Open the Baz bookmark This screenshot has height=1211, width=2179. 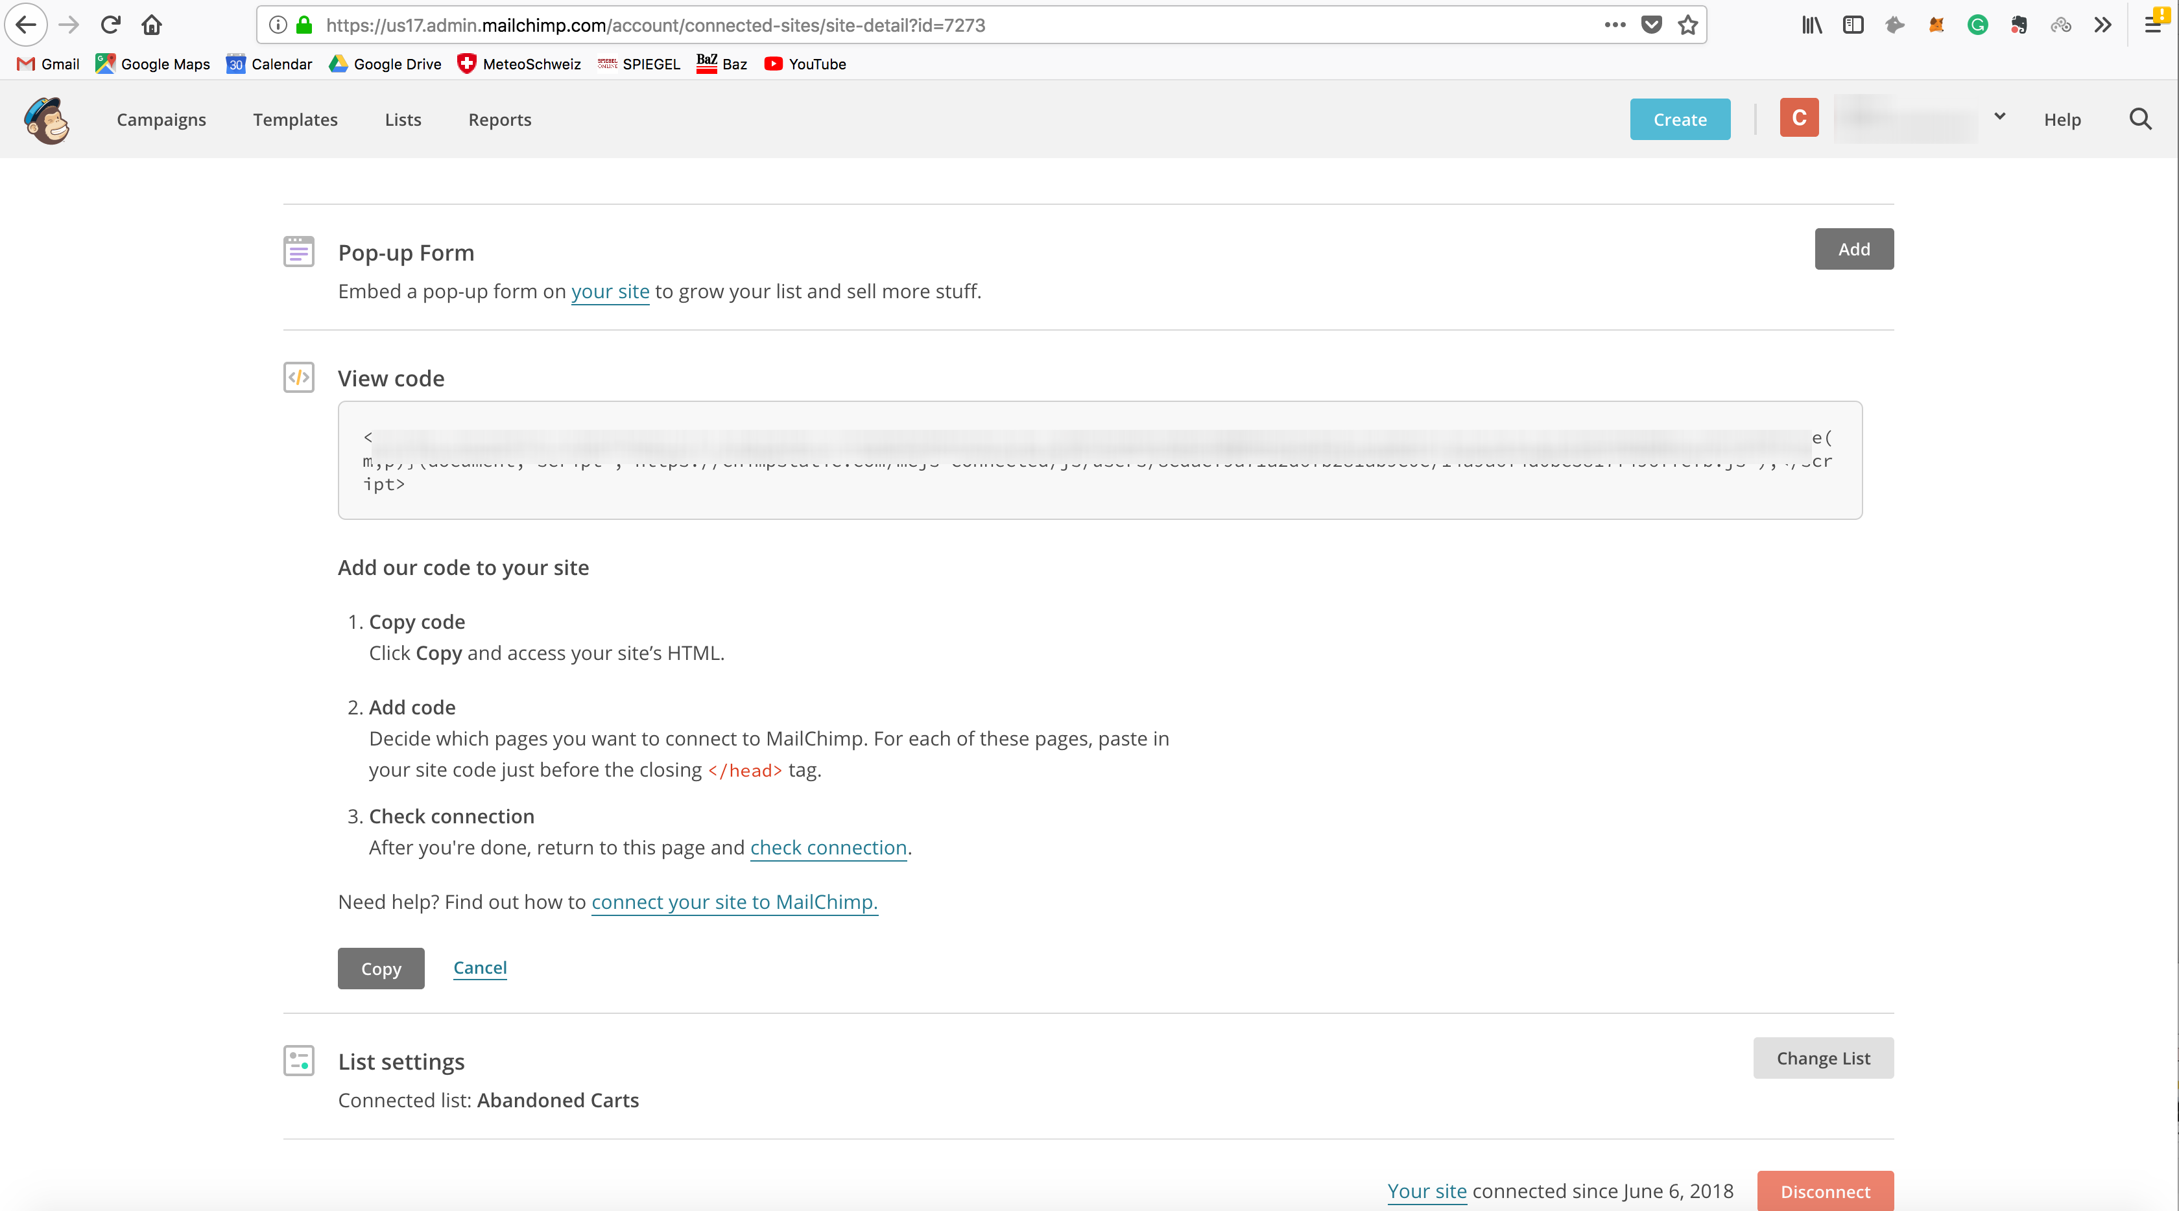(x=722, y=64)
